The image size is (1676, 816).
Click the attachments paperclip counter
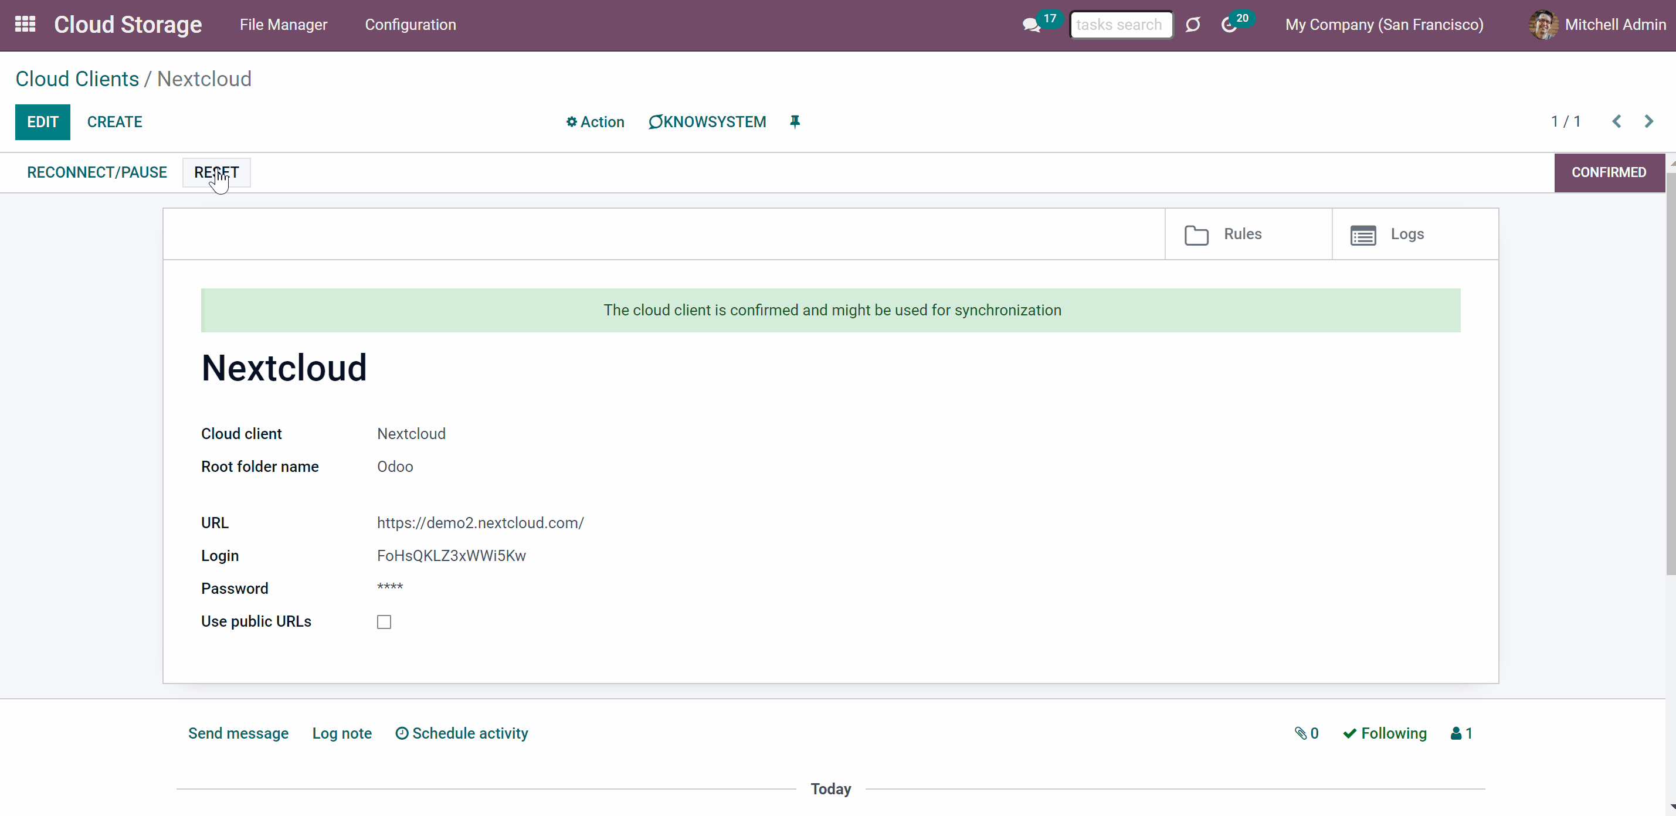[x=1307, y=733]
